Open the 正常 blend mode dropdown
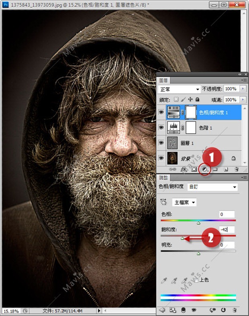Viewport: 249px width, 316px height. click(x=179, y=89)
